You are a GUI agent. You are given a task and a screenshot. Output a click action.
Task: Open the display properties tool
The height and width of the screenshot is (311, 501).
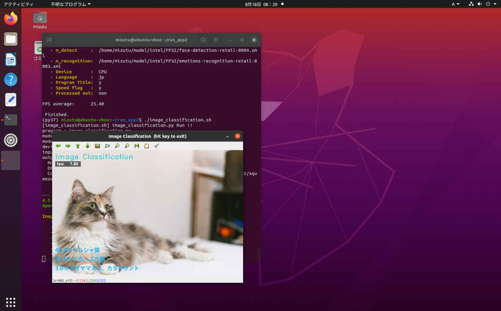click(156, 146)
